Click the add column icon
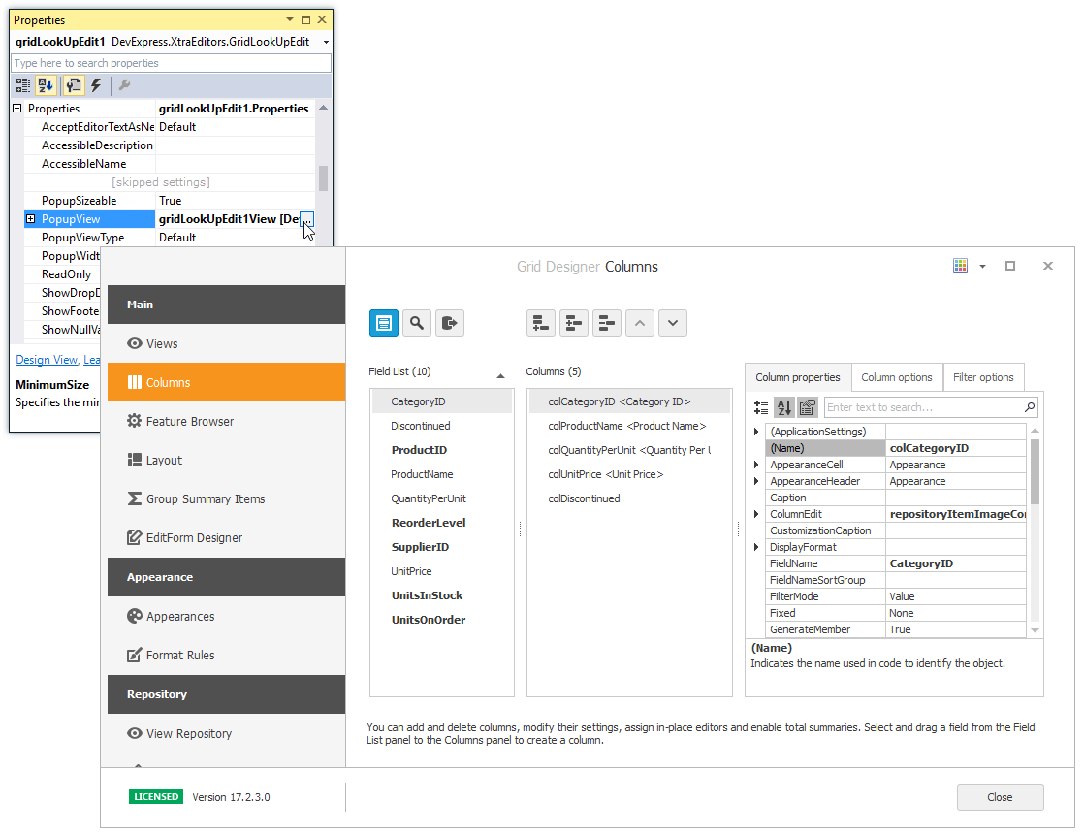1084x835 pixels. click(x=541, y=323)
